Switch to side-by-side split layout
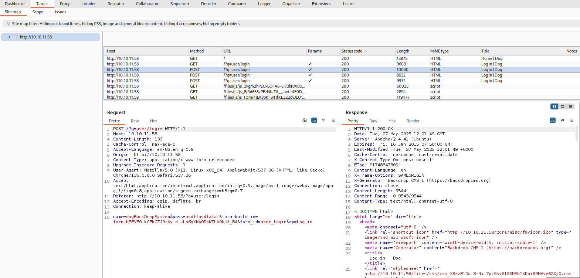This screenshot has height=278, width=580. pos(554,106)
